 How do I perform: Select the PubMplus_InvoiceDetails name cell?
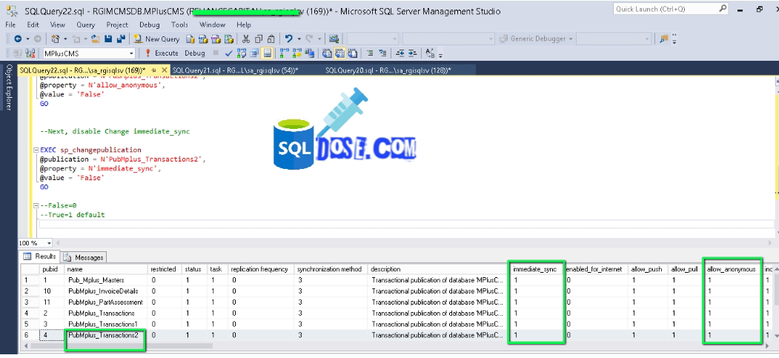106,291
